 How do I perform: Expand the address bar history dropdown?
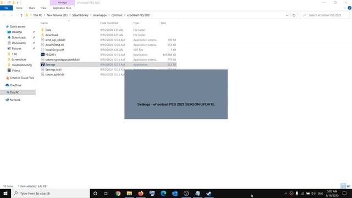tap(287, 15)
